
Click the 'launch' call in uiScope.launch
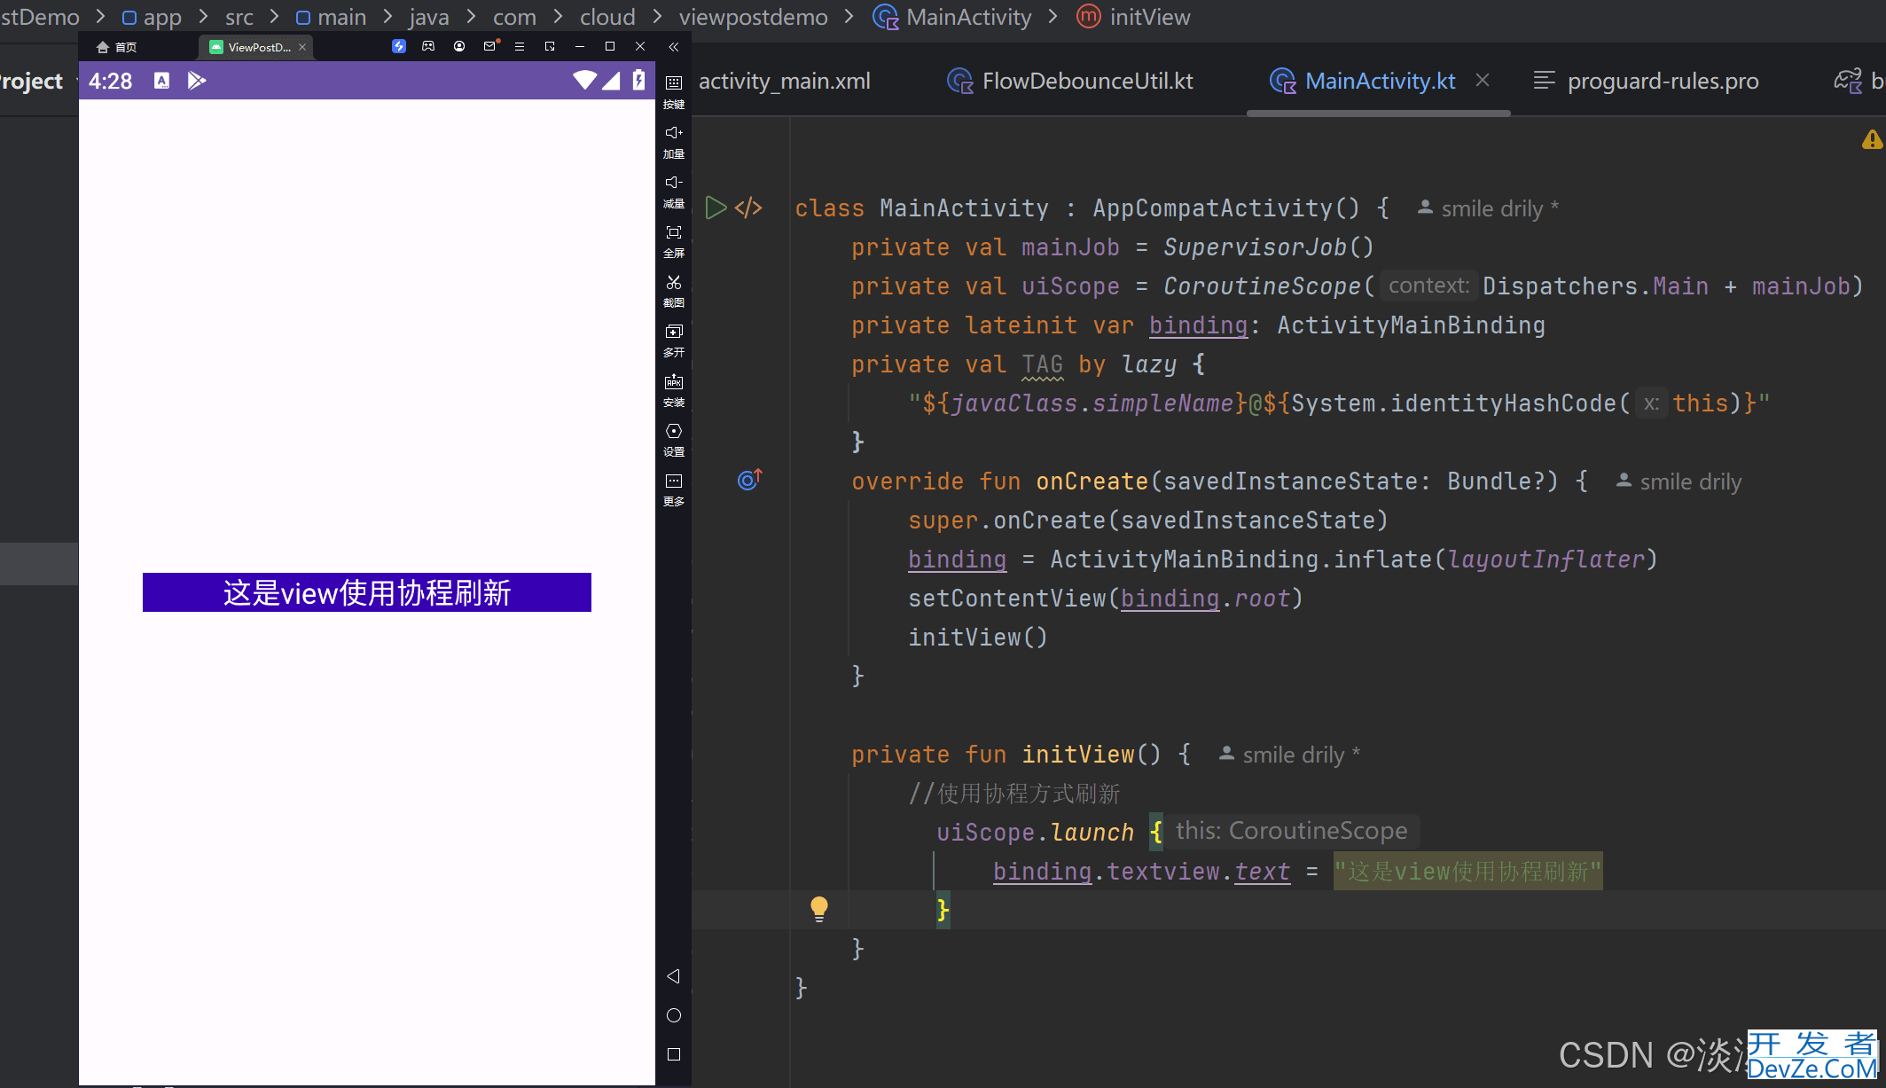tap(1092, 833)
